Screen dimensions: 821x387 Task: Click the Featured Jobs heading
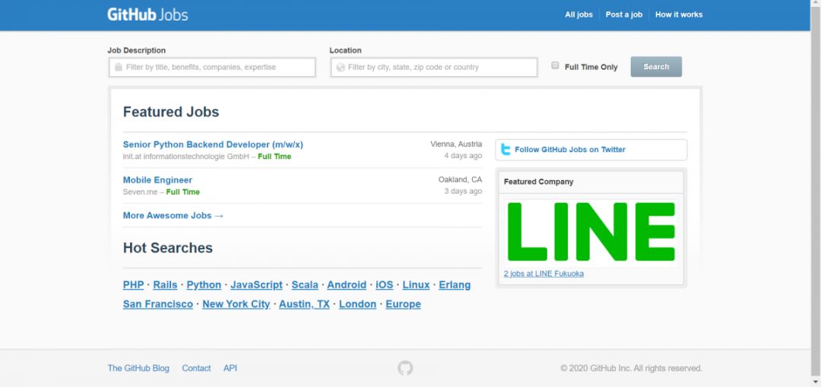pyautogui.click(x=171, y=112)
